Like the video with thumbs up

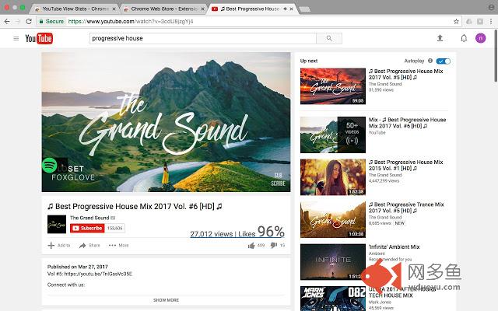pos(251,246)
